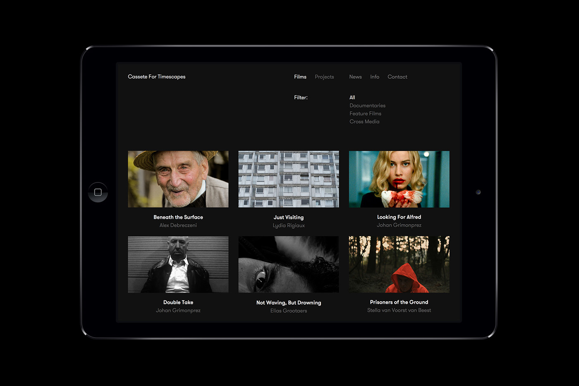Viewport: 579px width, 386px height.
Task: Filter by Feature Films
Action: pyautogui.click(x=365, y=113)
